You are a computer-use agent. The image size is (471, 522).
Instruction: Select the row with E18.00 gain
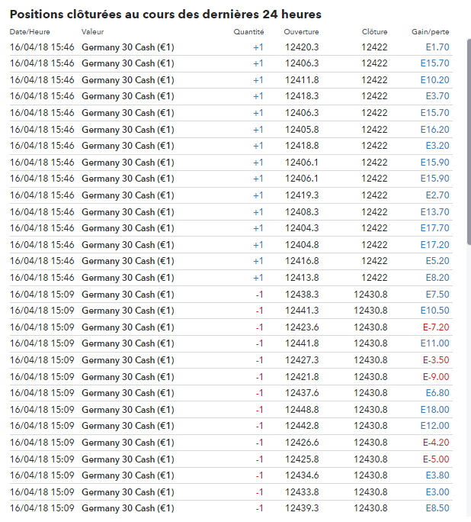229,409
